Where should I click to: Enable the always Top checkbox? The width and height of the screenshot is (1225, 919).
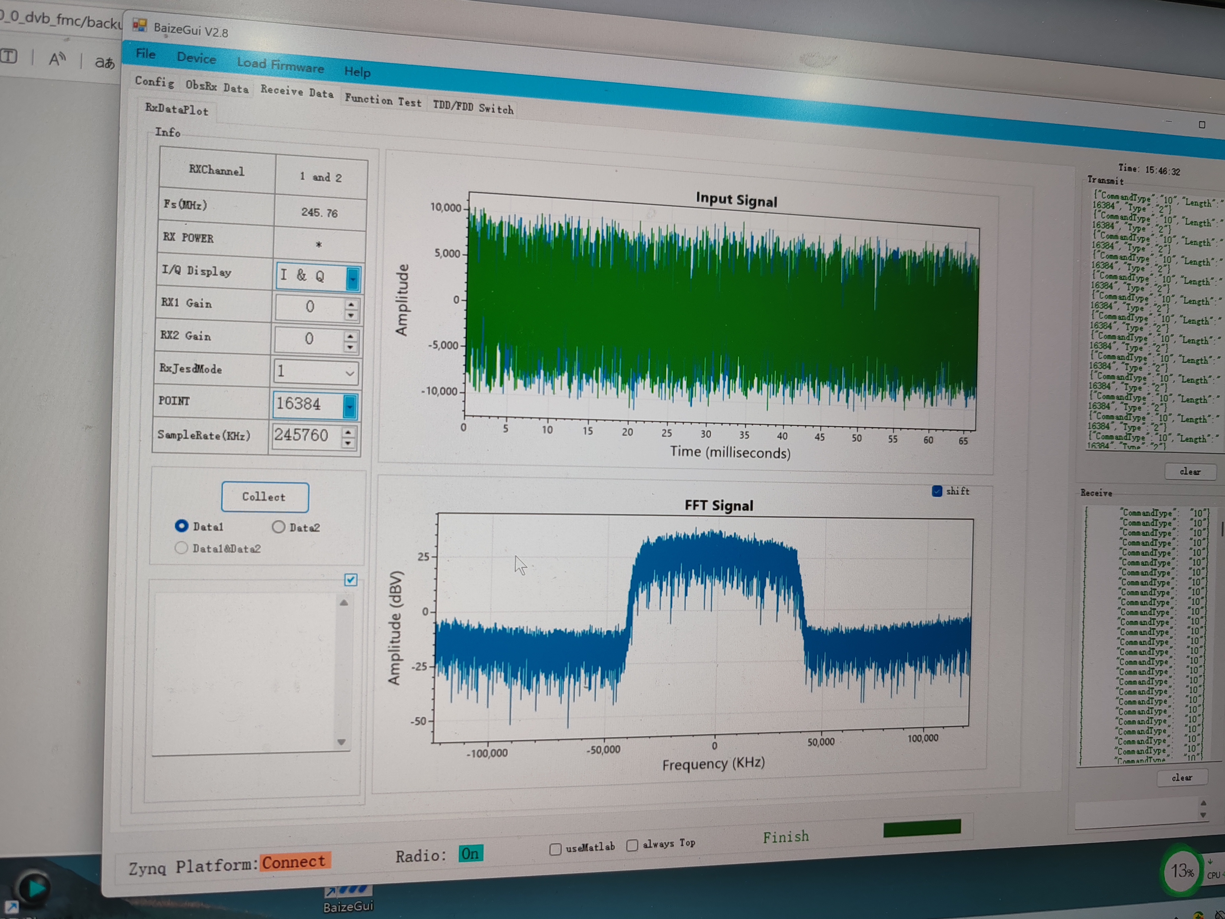click(x=632, y=845)
